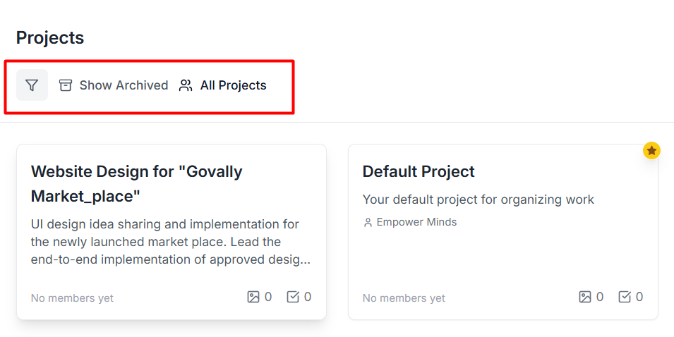The image size is (674, 337).
Task: Click the person icon next to Empower Minds
Action: point(368,223)
